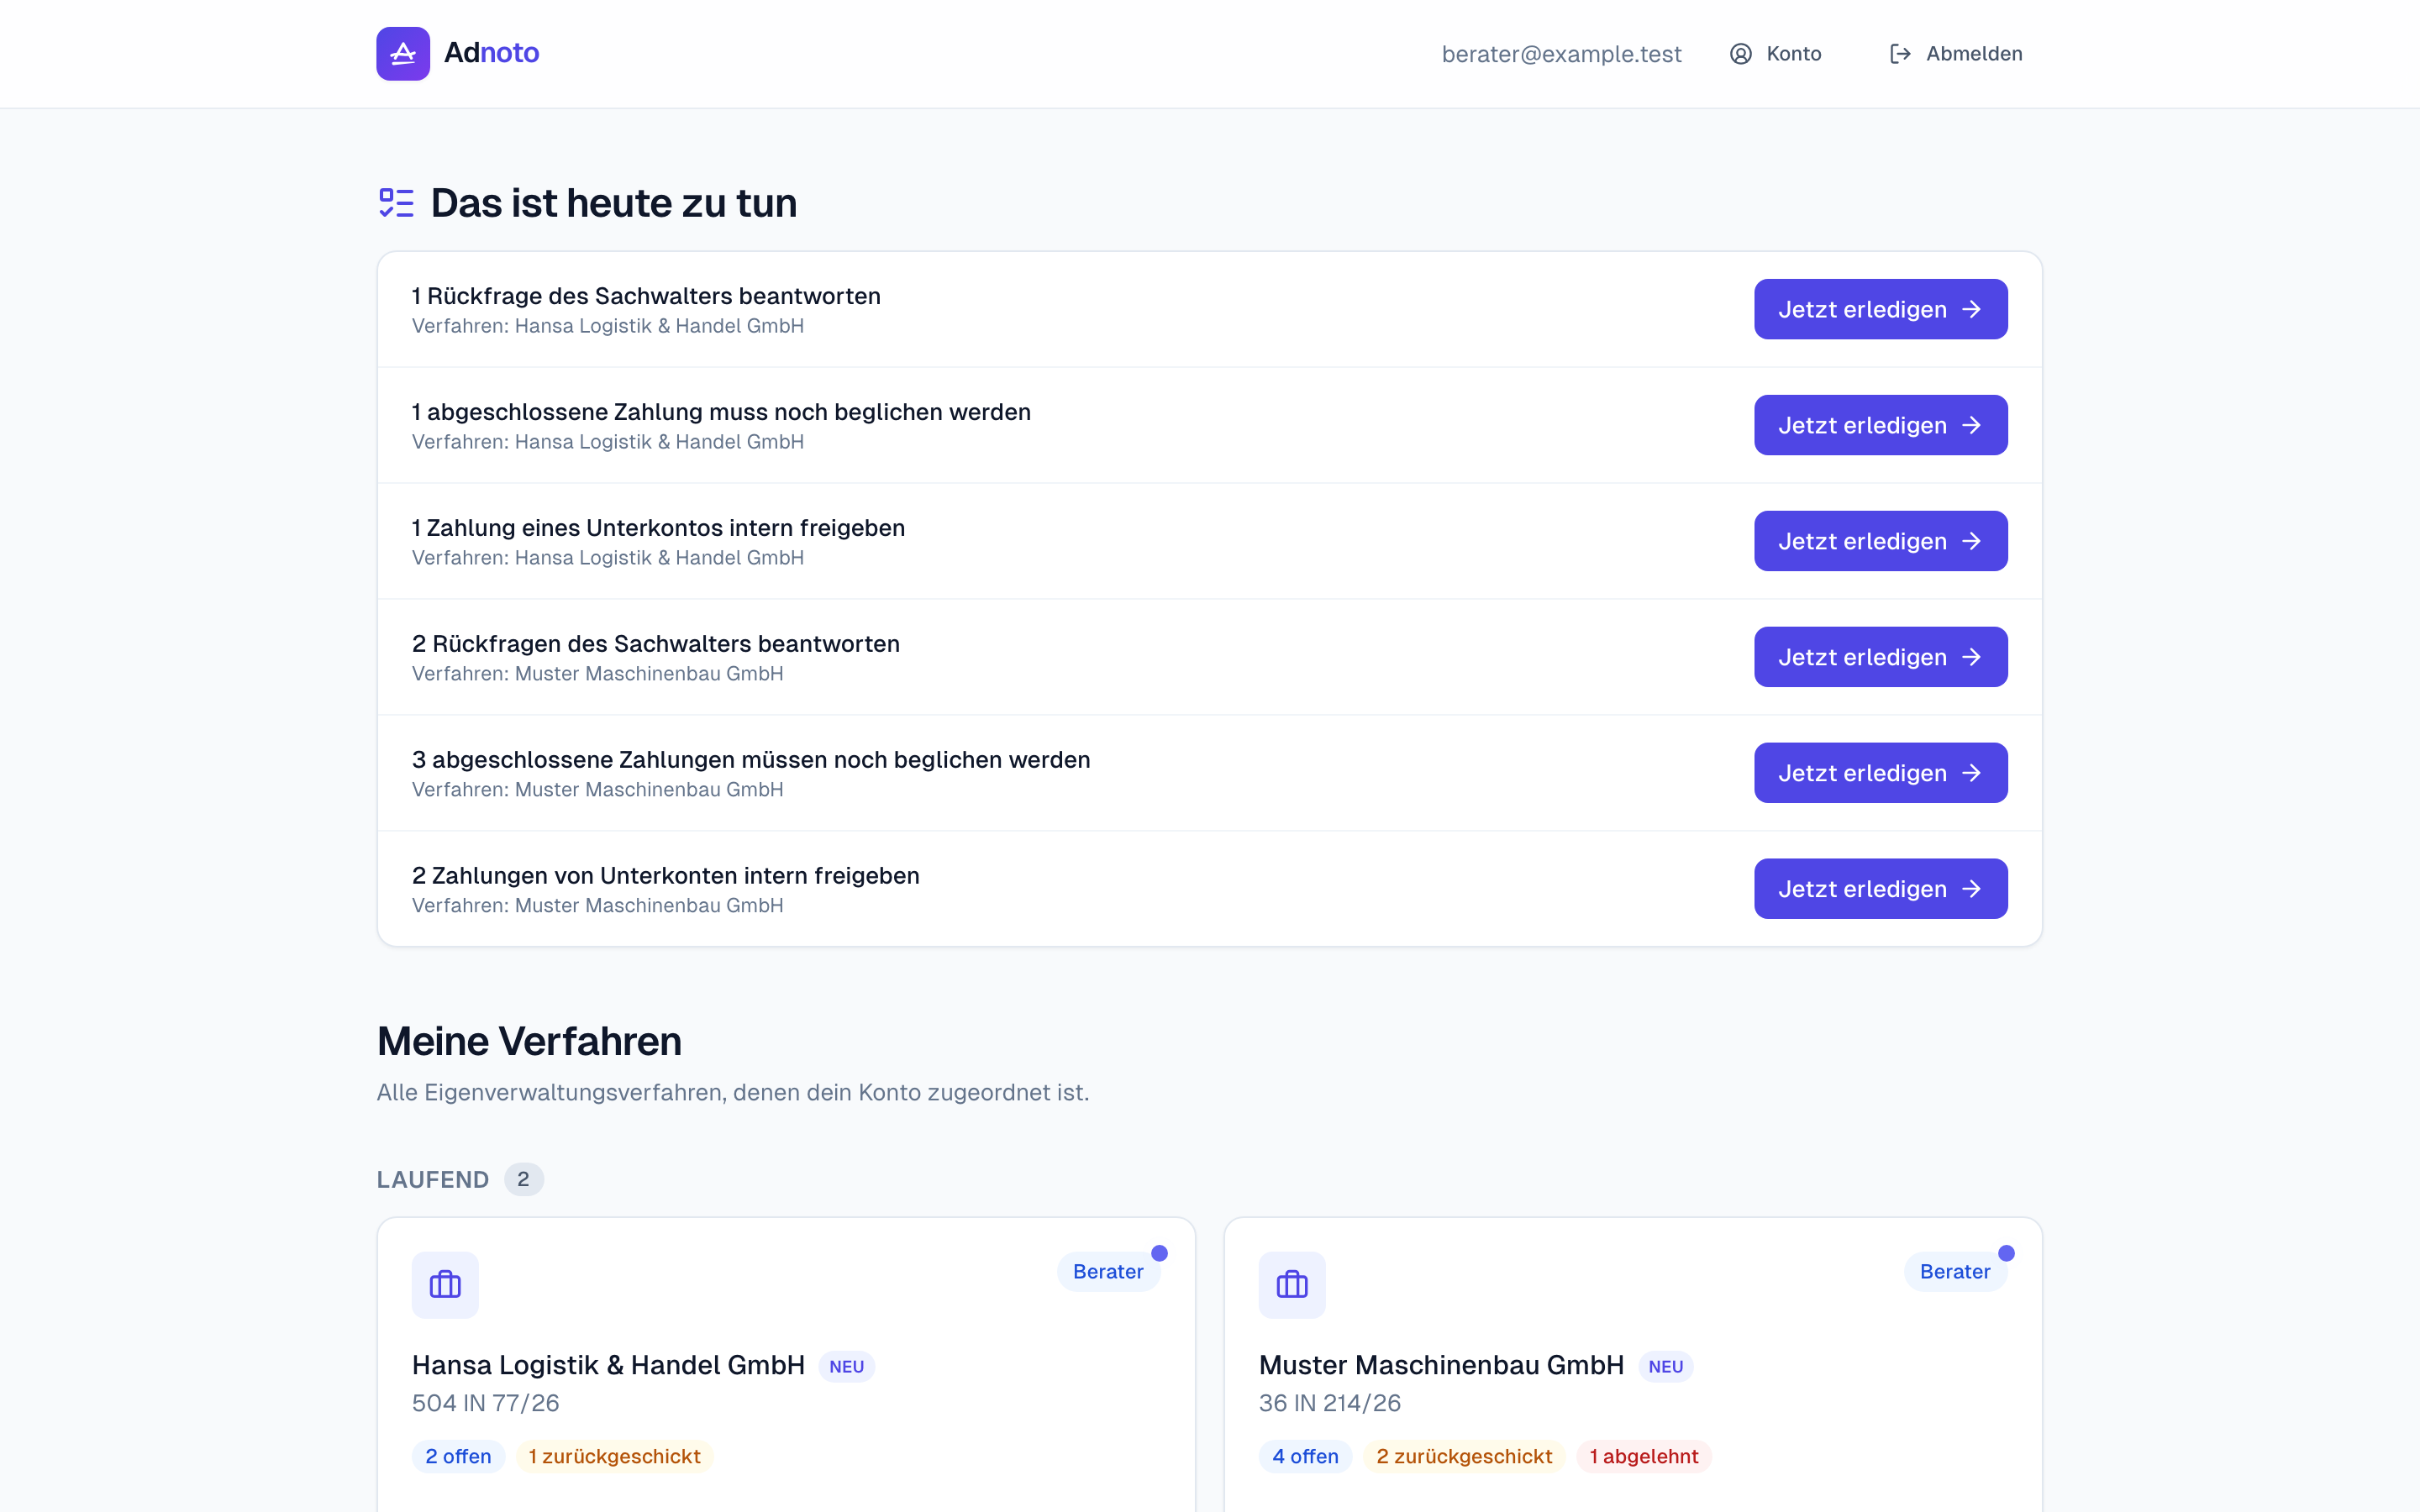Image resolution: width=2420 pixels, height=1512 pixels.
Task: Click Berater badge on Hansa Logistik card
Action: point(1108,1272)
